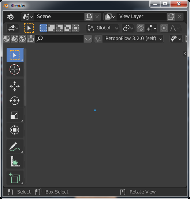The image size is (190, 199).
Task: Edit the Scene name field
Action: [59, 17]
